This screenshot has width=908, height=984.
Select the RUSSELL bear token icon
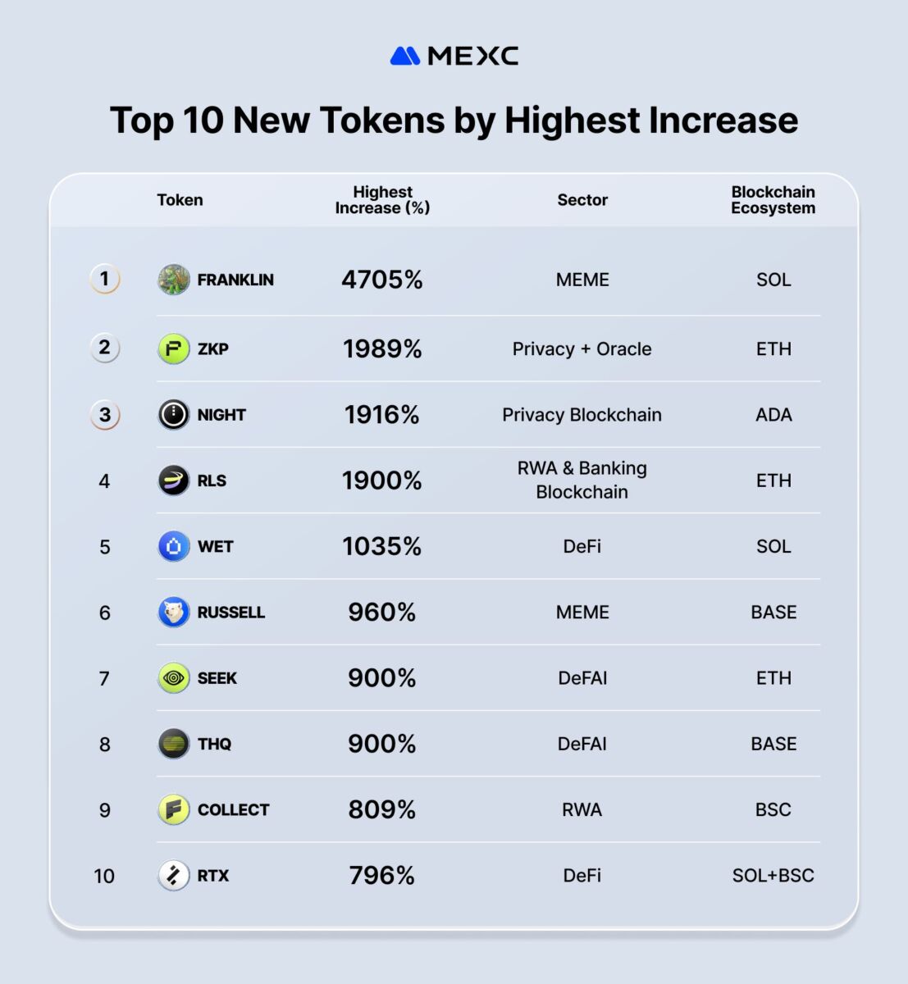point(174,613)
